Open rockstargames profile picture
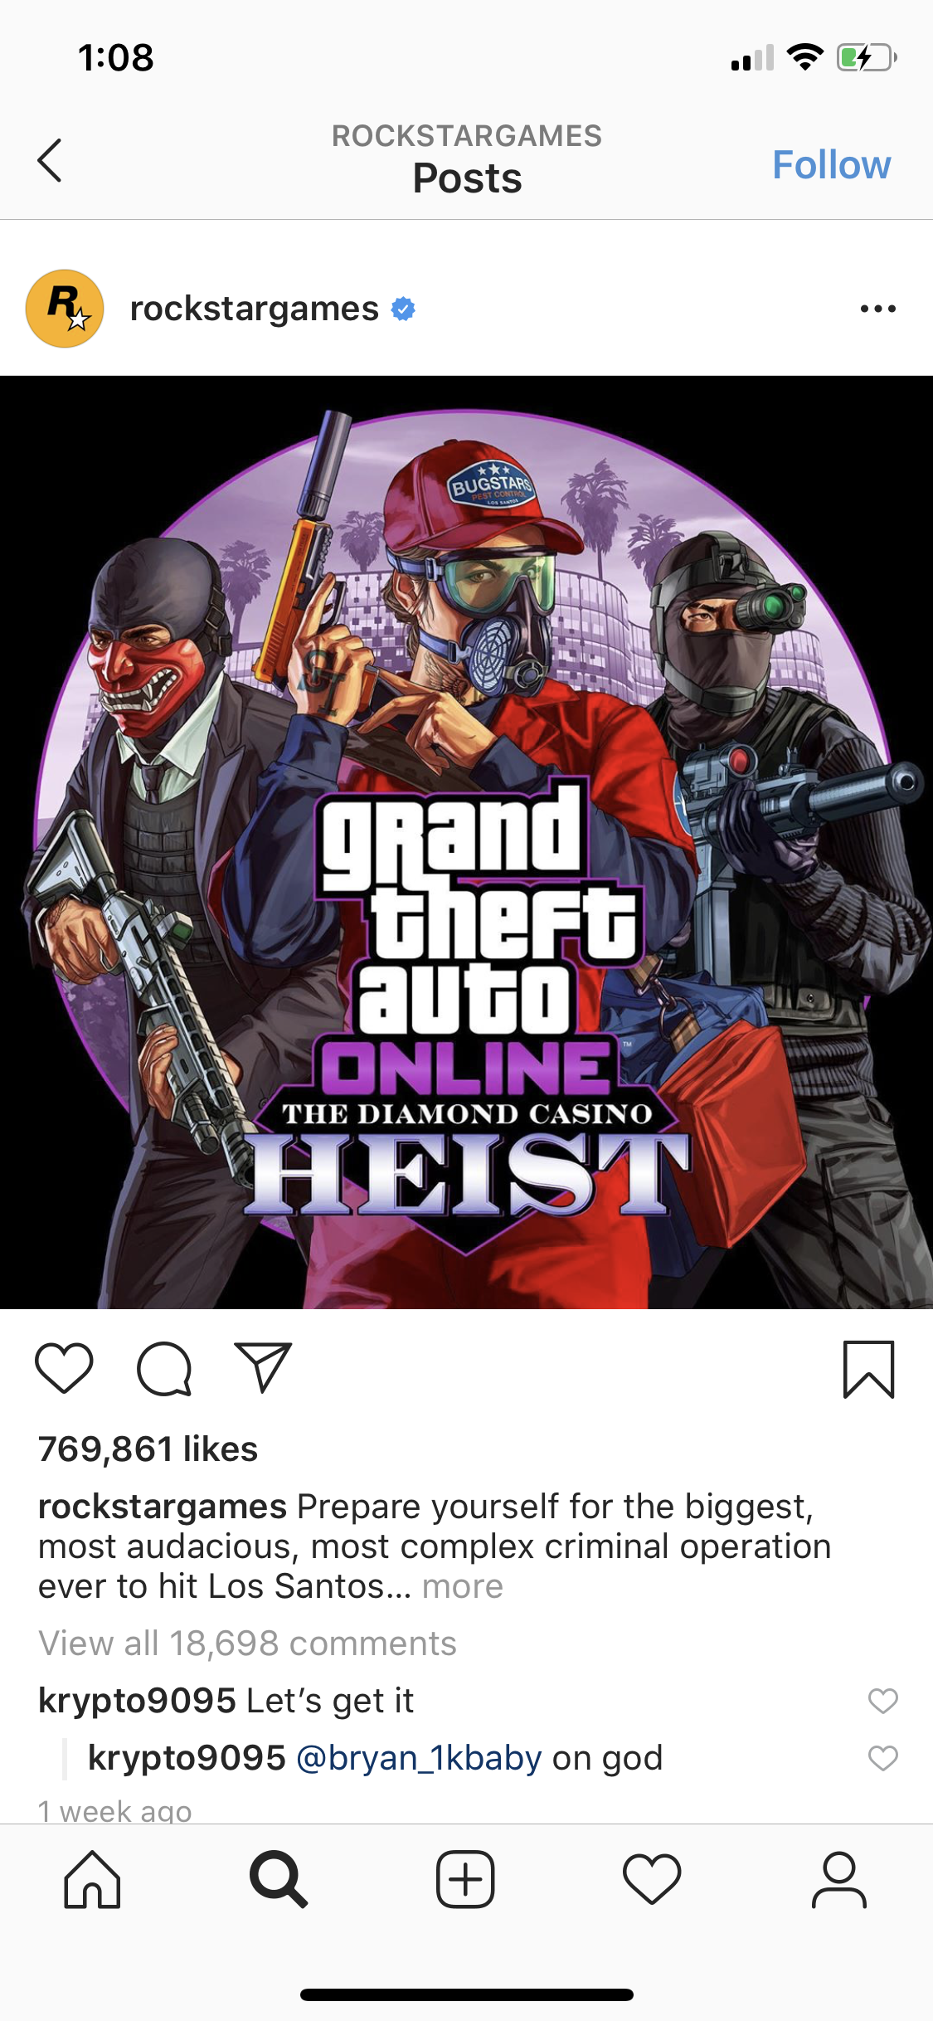This screenshot has width=933, height=2021. click(x=65, y=309)
